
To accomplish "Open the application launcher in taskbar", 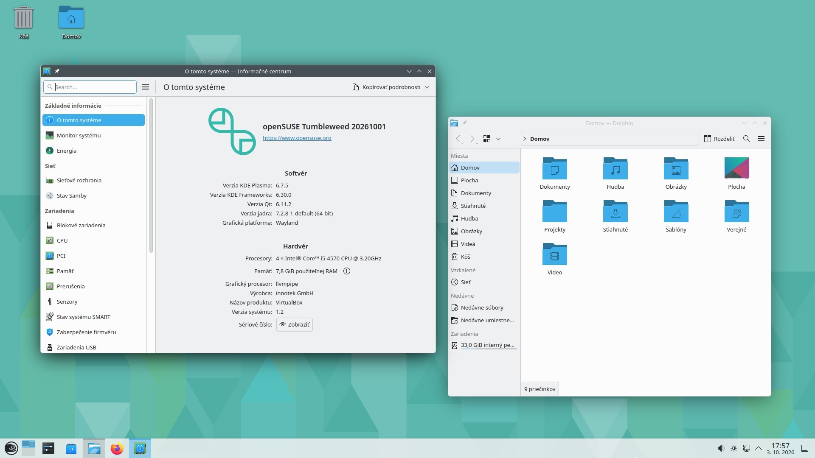I will click(11, 448).
